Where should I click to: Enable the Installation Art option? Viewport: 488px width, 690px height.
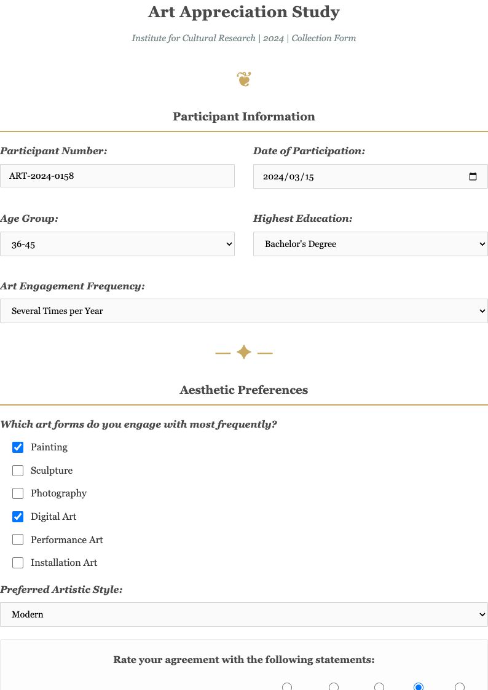[18, 563]
